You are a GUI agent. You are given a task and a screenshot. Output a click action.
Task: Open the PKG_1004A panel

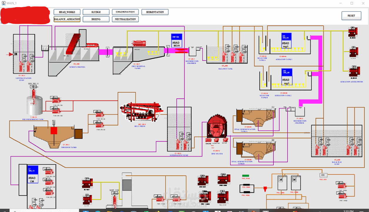(x=282, y=183)
